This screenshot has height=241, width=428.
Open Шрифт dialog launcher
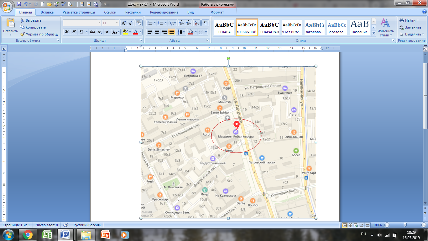coord(141,40)
